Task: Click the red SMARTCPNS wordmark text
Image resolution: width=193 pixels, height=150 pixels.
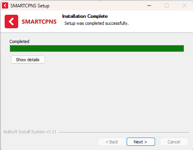Action: (x=39, y=22)
